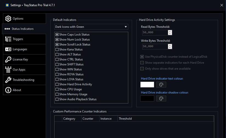Increase Read Bytes Threshold with up arrow

170,31
